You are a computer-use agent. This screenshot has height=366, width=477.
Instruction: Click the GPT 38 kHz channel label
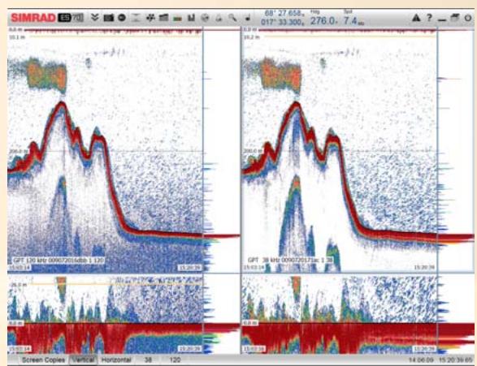(x=290, y=261)
